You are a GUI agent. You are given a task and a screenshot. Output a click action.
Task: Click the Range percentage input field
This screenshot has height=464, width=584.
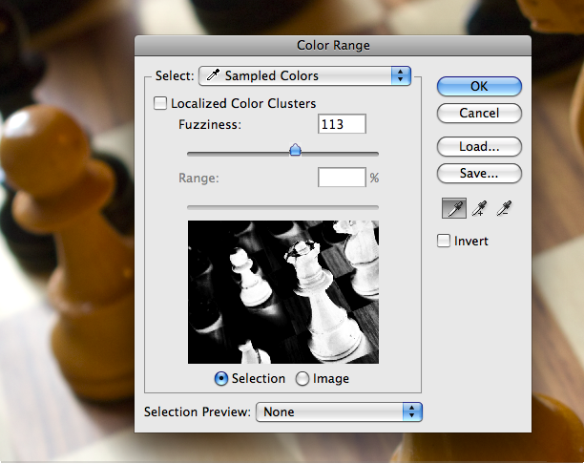coord(342,178)
